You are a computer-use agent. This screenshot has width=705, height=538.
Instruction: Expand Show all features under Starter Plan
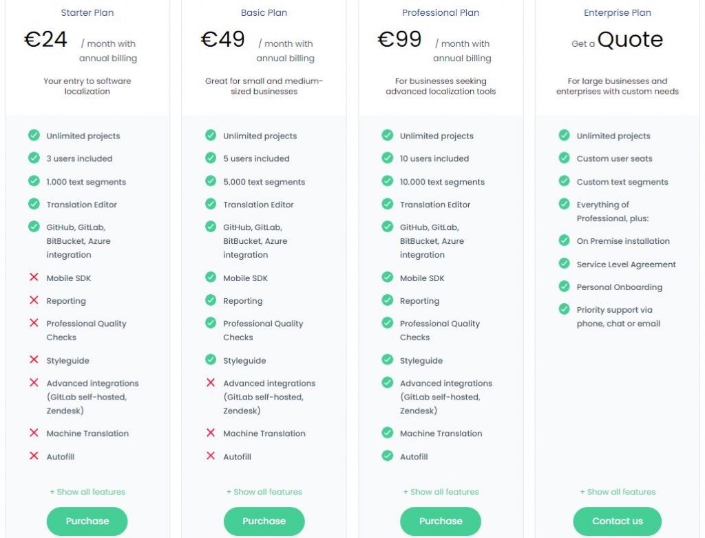point(87,492)
